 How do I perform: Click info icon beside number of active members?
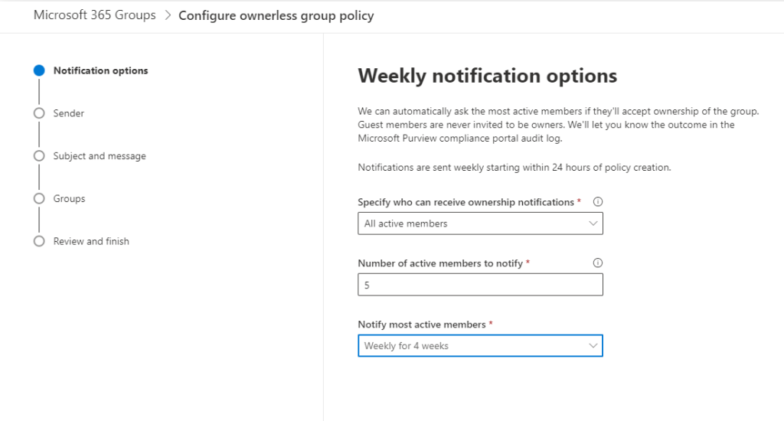point(598,263)
